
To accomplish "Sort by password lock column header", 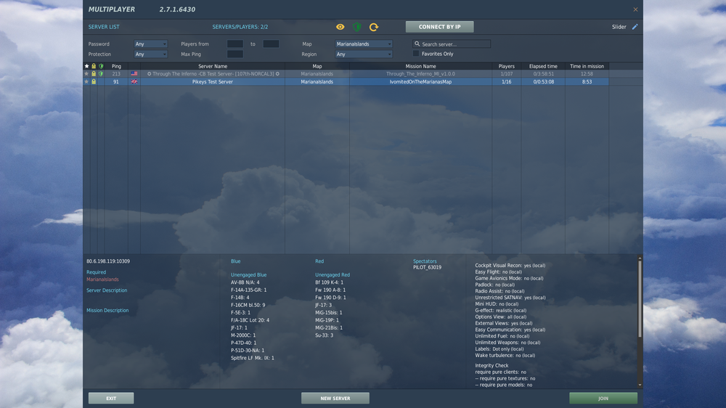I will coord(94,66).
